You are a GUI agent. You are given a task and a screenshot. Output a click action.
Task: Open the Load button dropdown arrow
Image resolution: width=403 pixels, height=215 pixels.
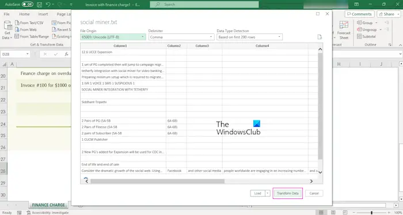click(267, 193)
